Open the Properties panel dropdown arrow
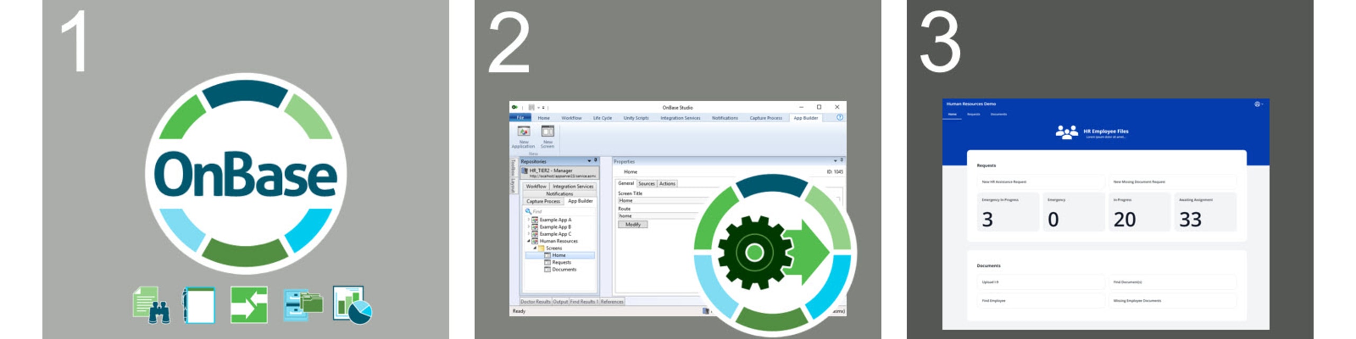1356x339 pixels. tap(835, 160)
